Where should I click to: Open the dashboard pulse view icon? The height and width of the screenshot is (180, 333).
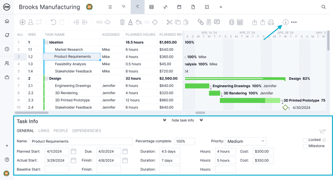165,7
